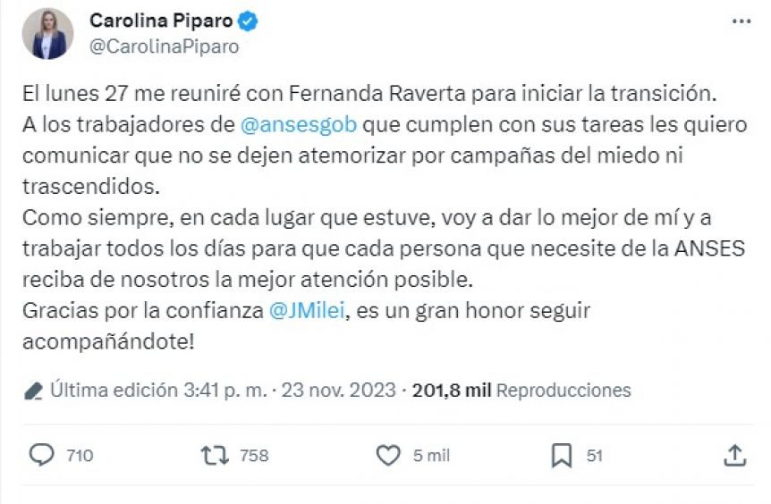Image resolution: width=771 pixels, height=504 pixels.
Task: Click the 758 reposts count
Action: click(254, 456)
